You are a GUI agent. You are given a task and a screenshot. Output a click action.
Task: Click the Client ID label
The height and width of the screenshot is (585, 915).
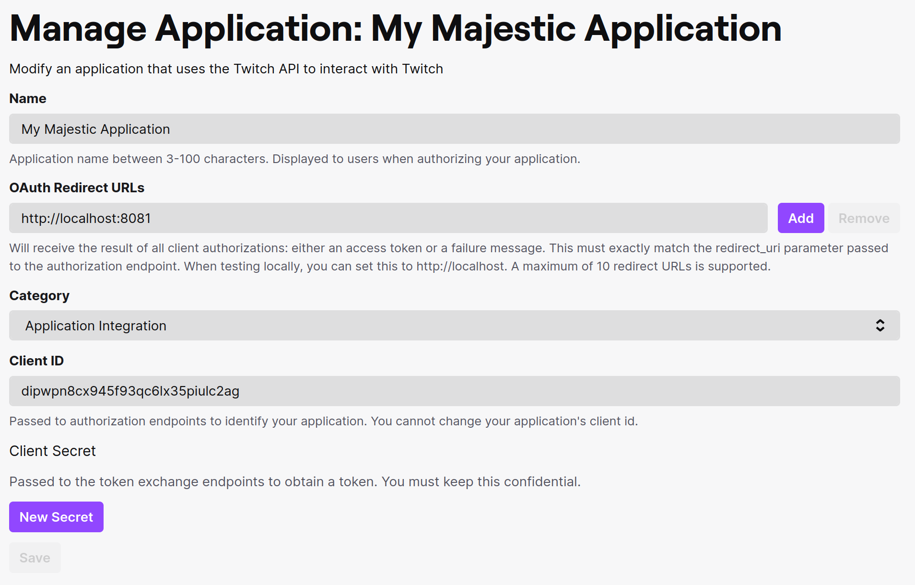36,361
